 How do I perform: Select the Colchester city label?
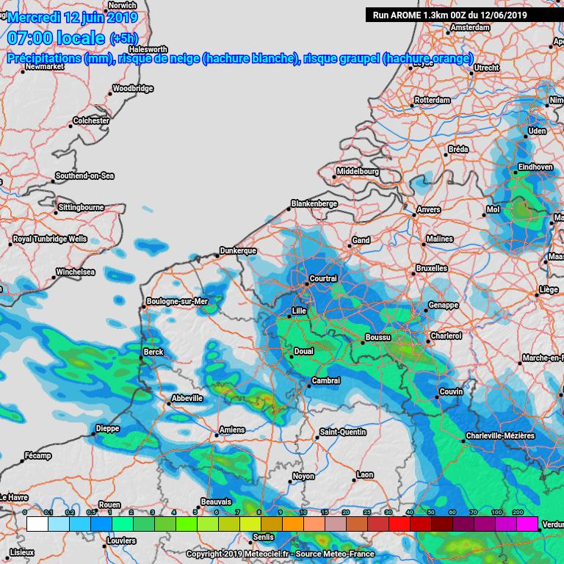(x=91, y=120)
